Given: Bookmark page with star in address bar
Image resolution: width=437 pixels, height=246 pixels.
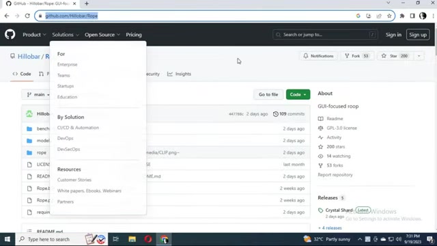Looking at the screenshot, I should [389, 16].
